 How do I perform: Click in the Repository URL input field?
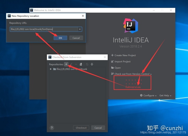(44, 29)
